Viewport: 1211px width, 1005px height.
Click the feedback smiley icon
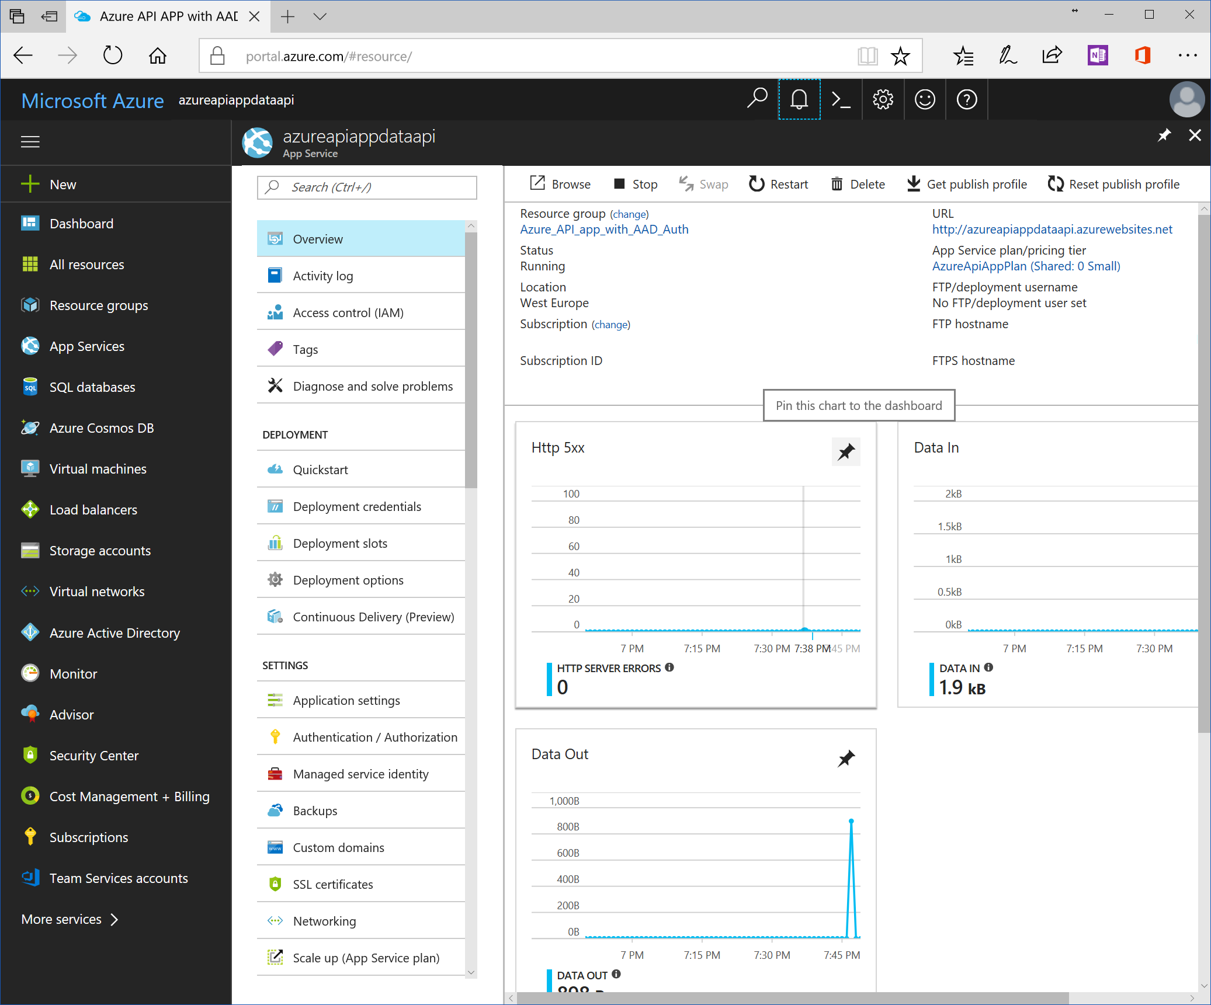925,99
